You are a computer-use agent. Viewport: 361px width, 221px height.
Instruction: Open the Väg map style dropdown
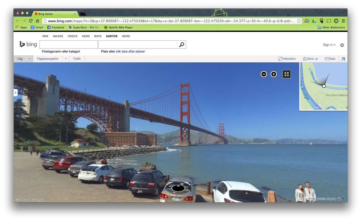pos(19,58)
